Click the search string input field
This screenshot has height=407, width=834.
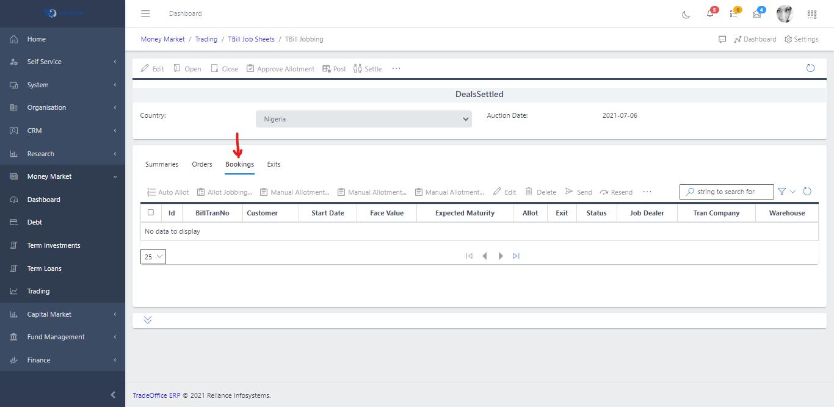[730, 192]
